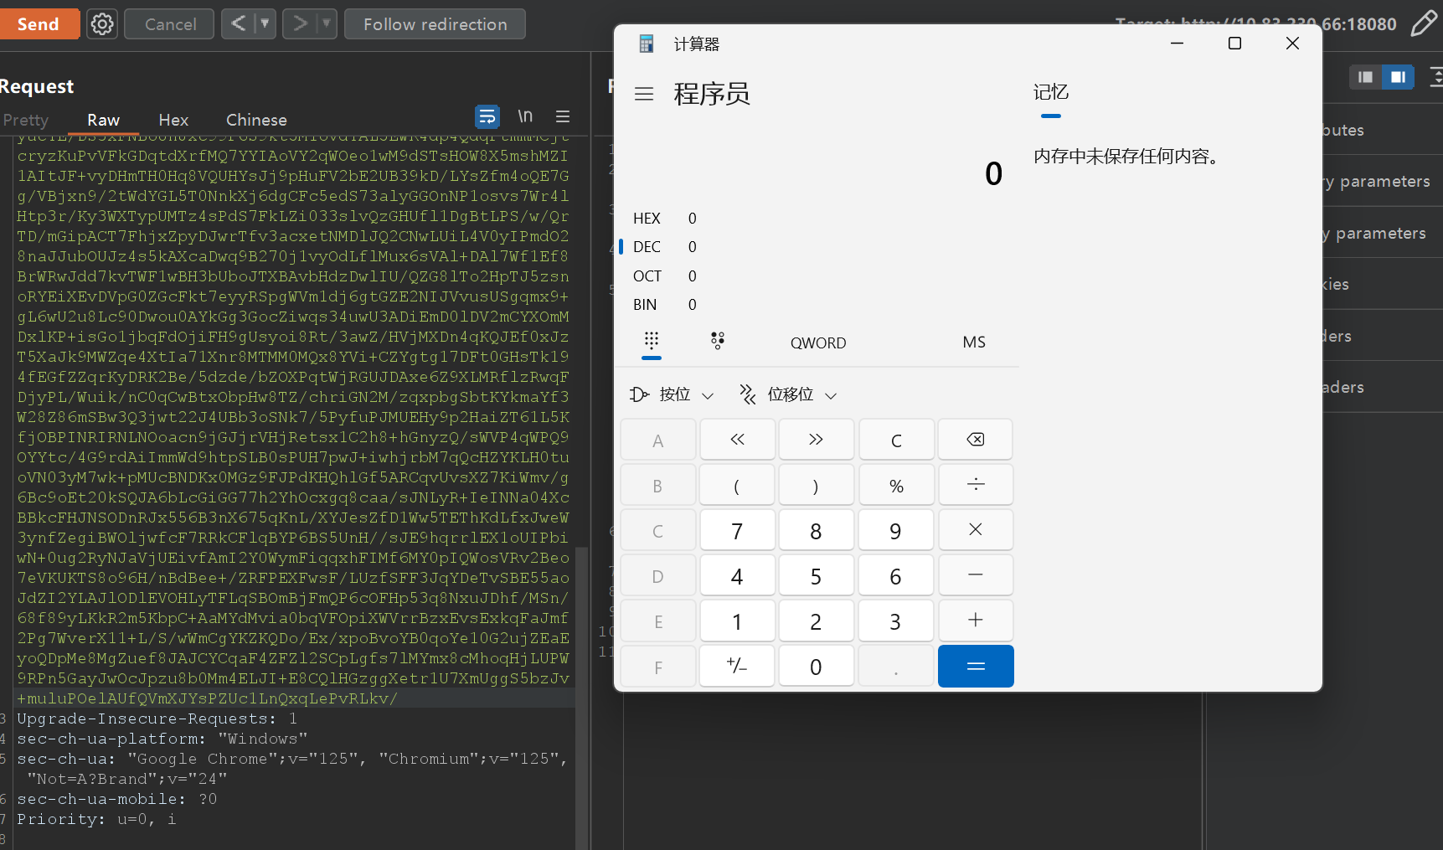Click digit 3 on calculator keypad
This screenshot has width=1443, height=850.
coord(896,621)
